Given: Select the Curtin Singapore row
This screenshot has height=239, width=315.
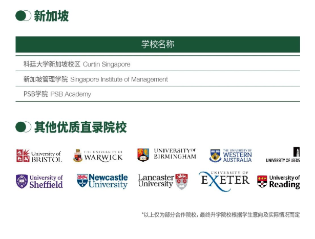Looking at the screenshot, I should 158,64.
